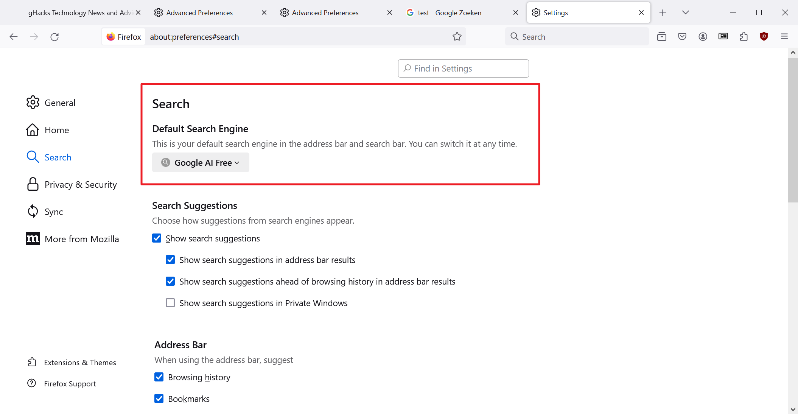
Task: Bookmark this page with the star icon
Action: pos(457,37)
